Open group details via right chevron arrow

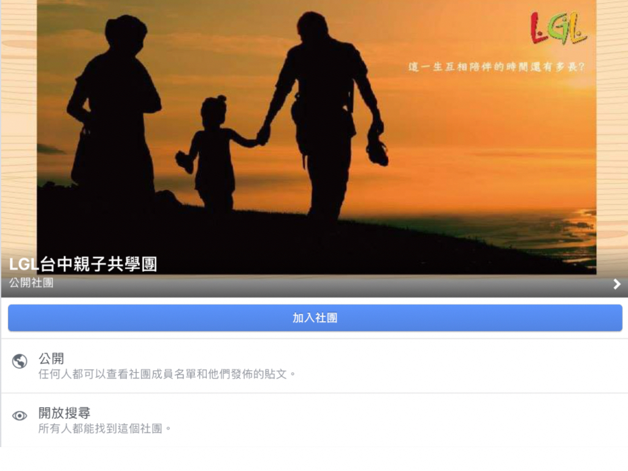click(617, 284)
